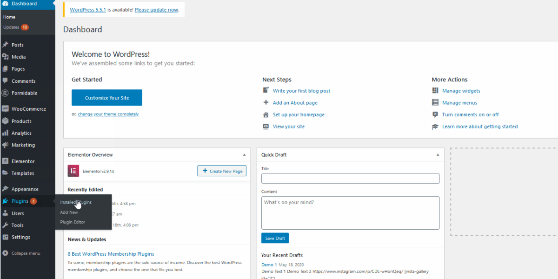Click the Dashboard gauge icon in sidebar
Viewport: 558px width, 279px height.
[x=5, y=4]
